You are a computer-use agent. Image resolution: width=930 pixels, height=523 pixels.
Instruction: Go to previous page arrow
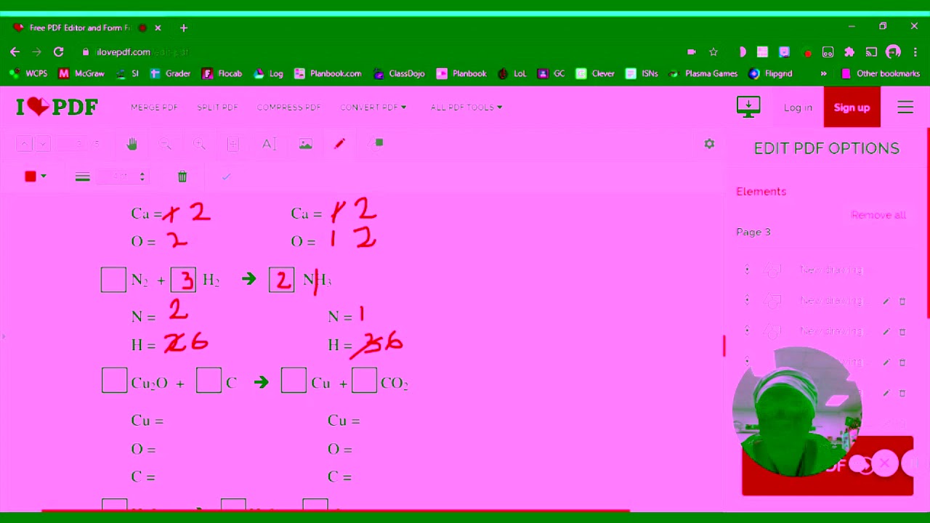[24, 144]
